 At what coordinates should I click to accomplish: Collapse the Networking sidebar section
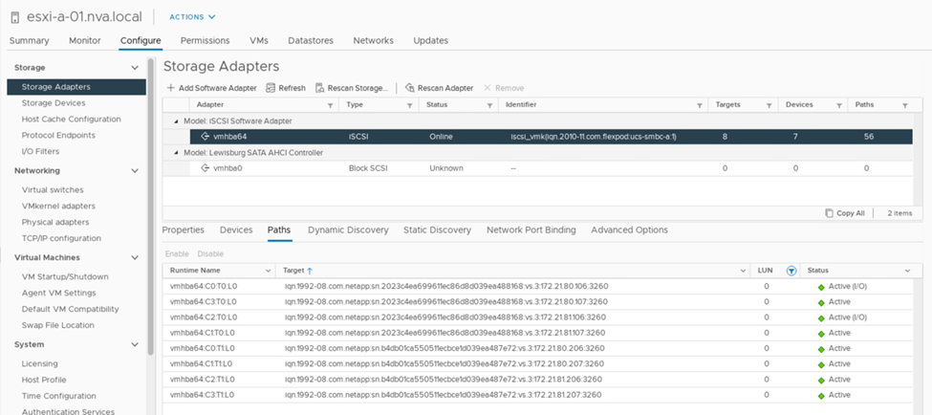coord(135,171)
